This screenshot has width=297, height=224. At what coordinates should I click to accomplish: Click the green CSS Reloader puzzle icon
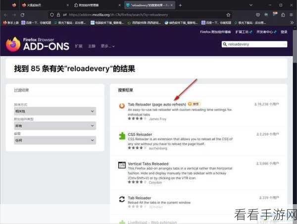pyautogui.click(x=122, y=136)
